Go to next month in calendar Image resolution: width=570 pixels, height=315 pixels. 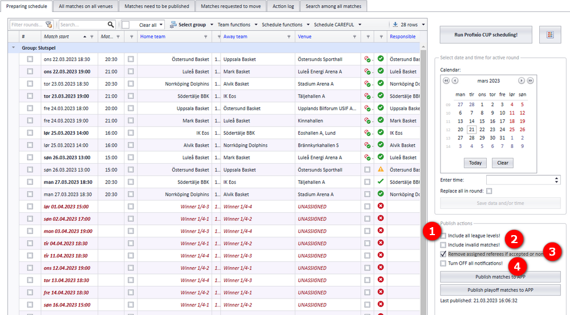tap(522, 81)
